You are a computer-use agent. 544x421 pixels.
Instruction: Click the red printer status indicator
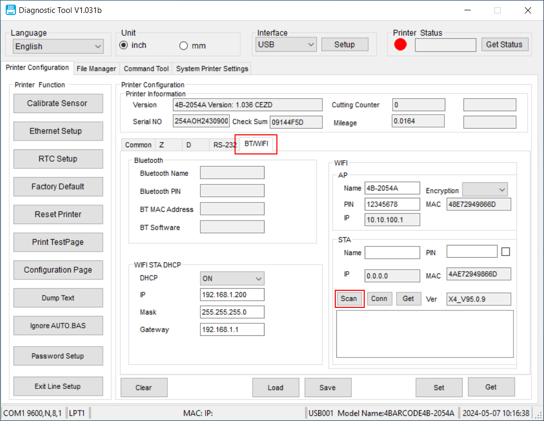tap(400, 45)
